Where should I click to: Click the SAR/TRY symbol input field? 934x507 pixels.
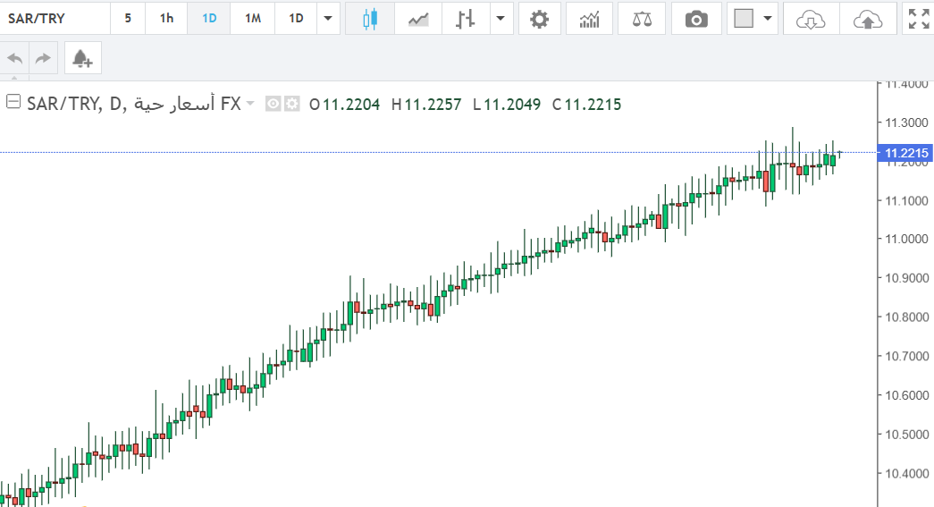tap(55, 19)
